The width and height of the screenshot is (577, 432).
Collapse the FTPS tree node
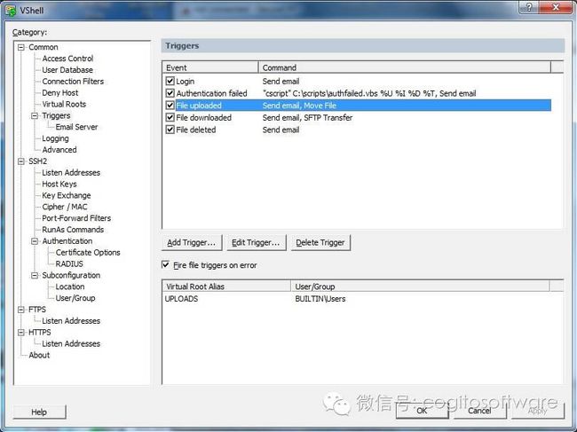point(21,310)
